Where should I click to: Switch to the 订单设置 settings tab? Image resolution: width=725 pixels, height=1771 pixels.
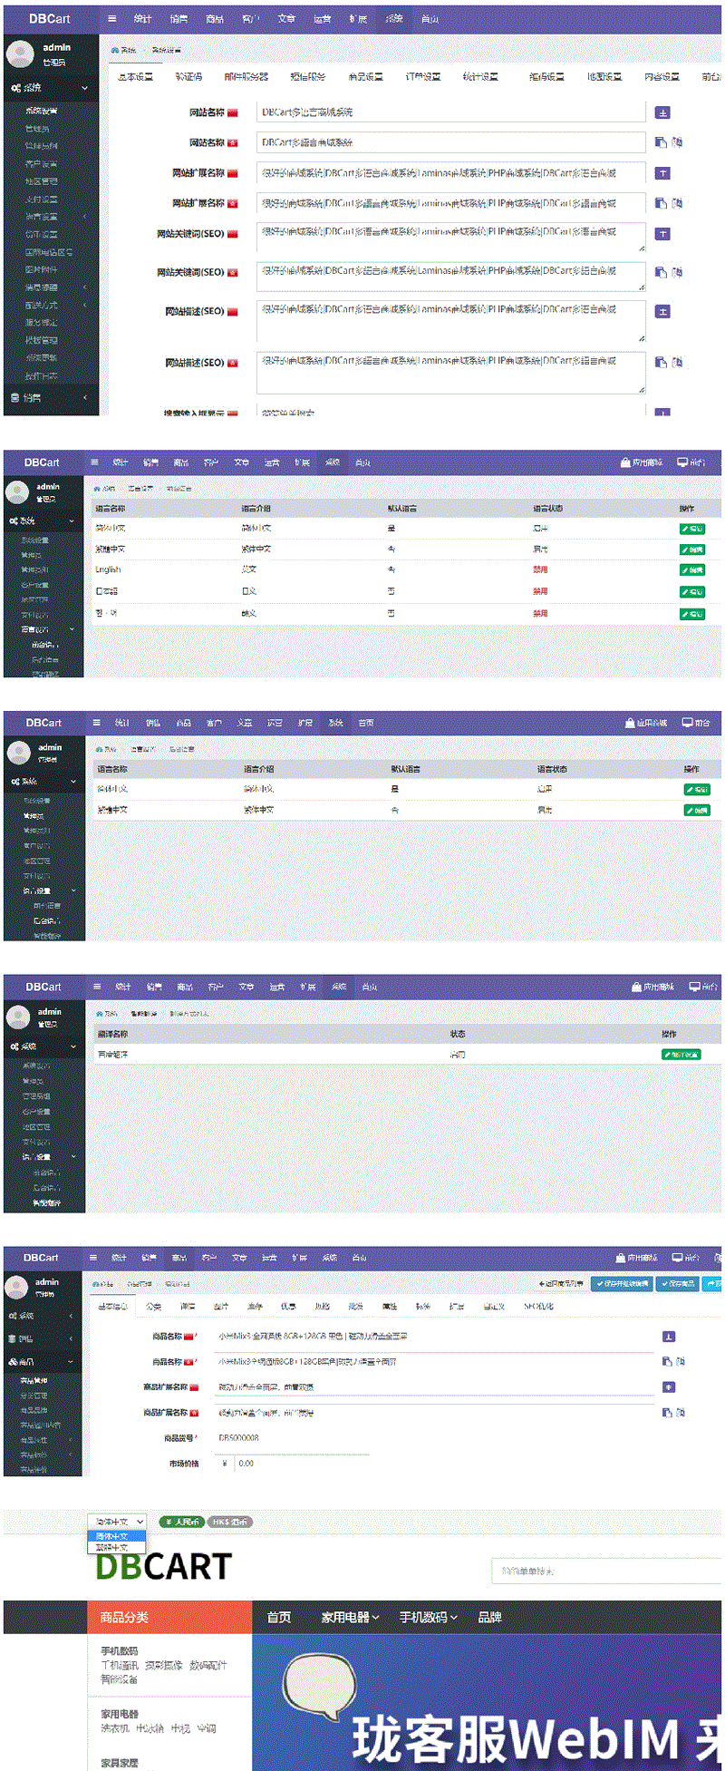422,77
